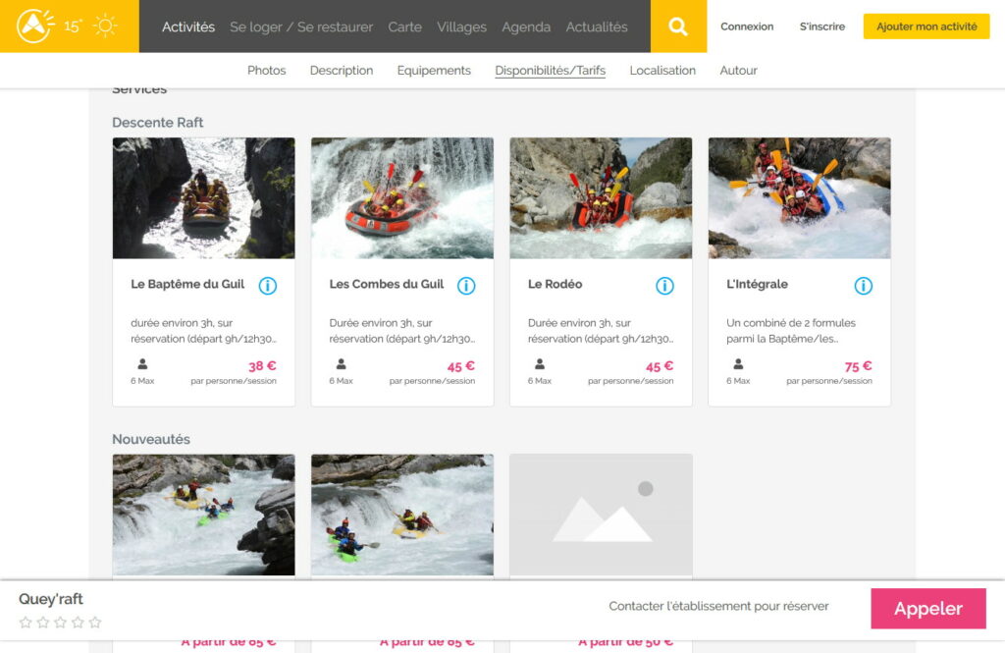
Task: Open Les Combes du Guil waterfall photo
Action: [402, 198]
